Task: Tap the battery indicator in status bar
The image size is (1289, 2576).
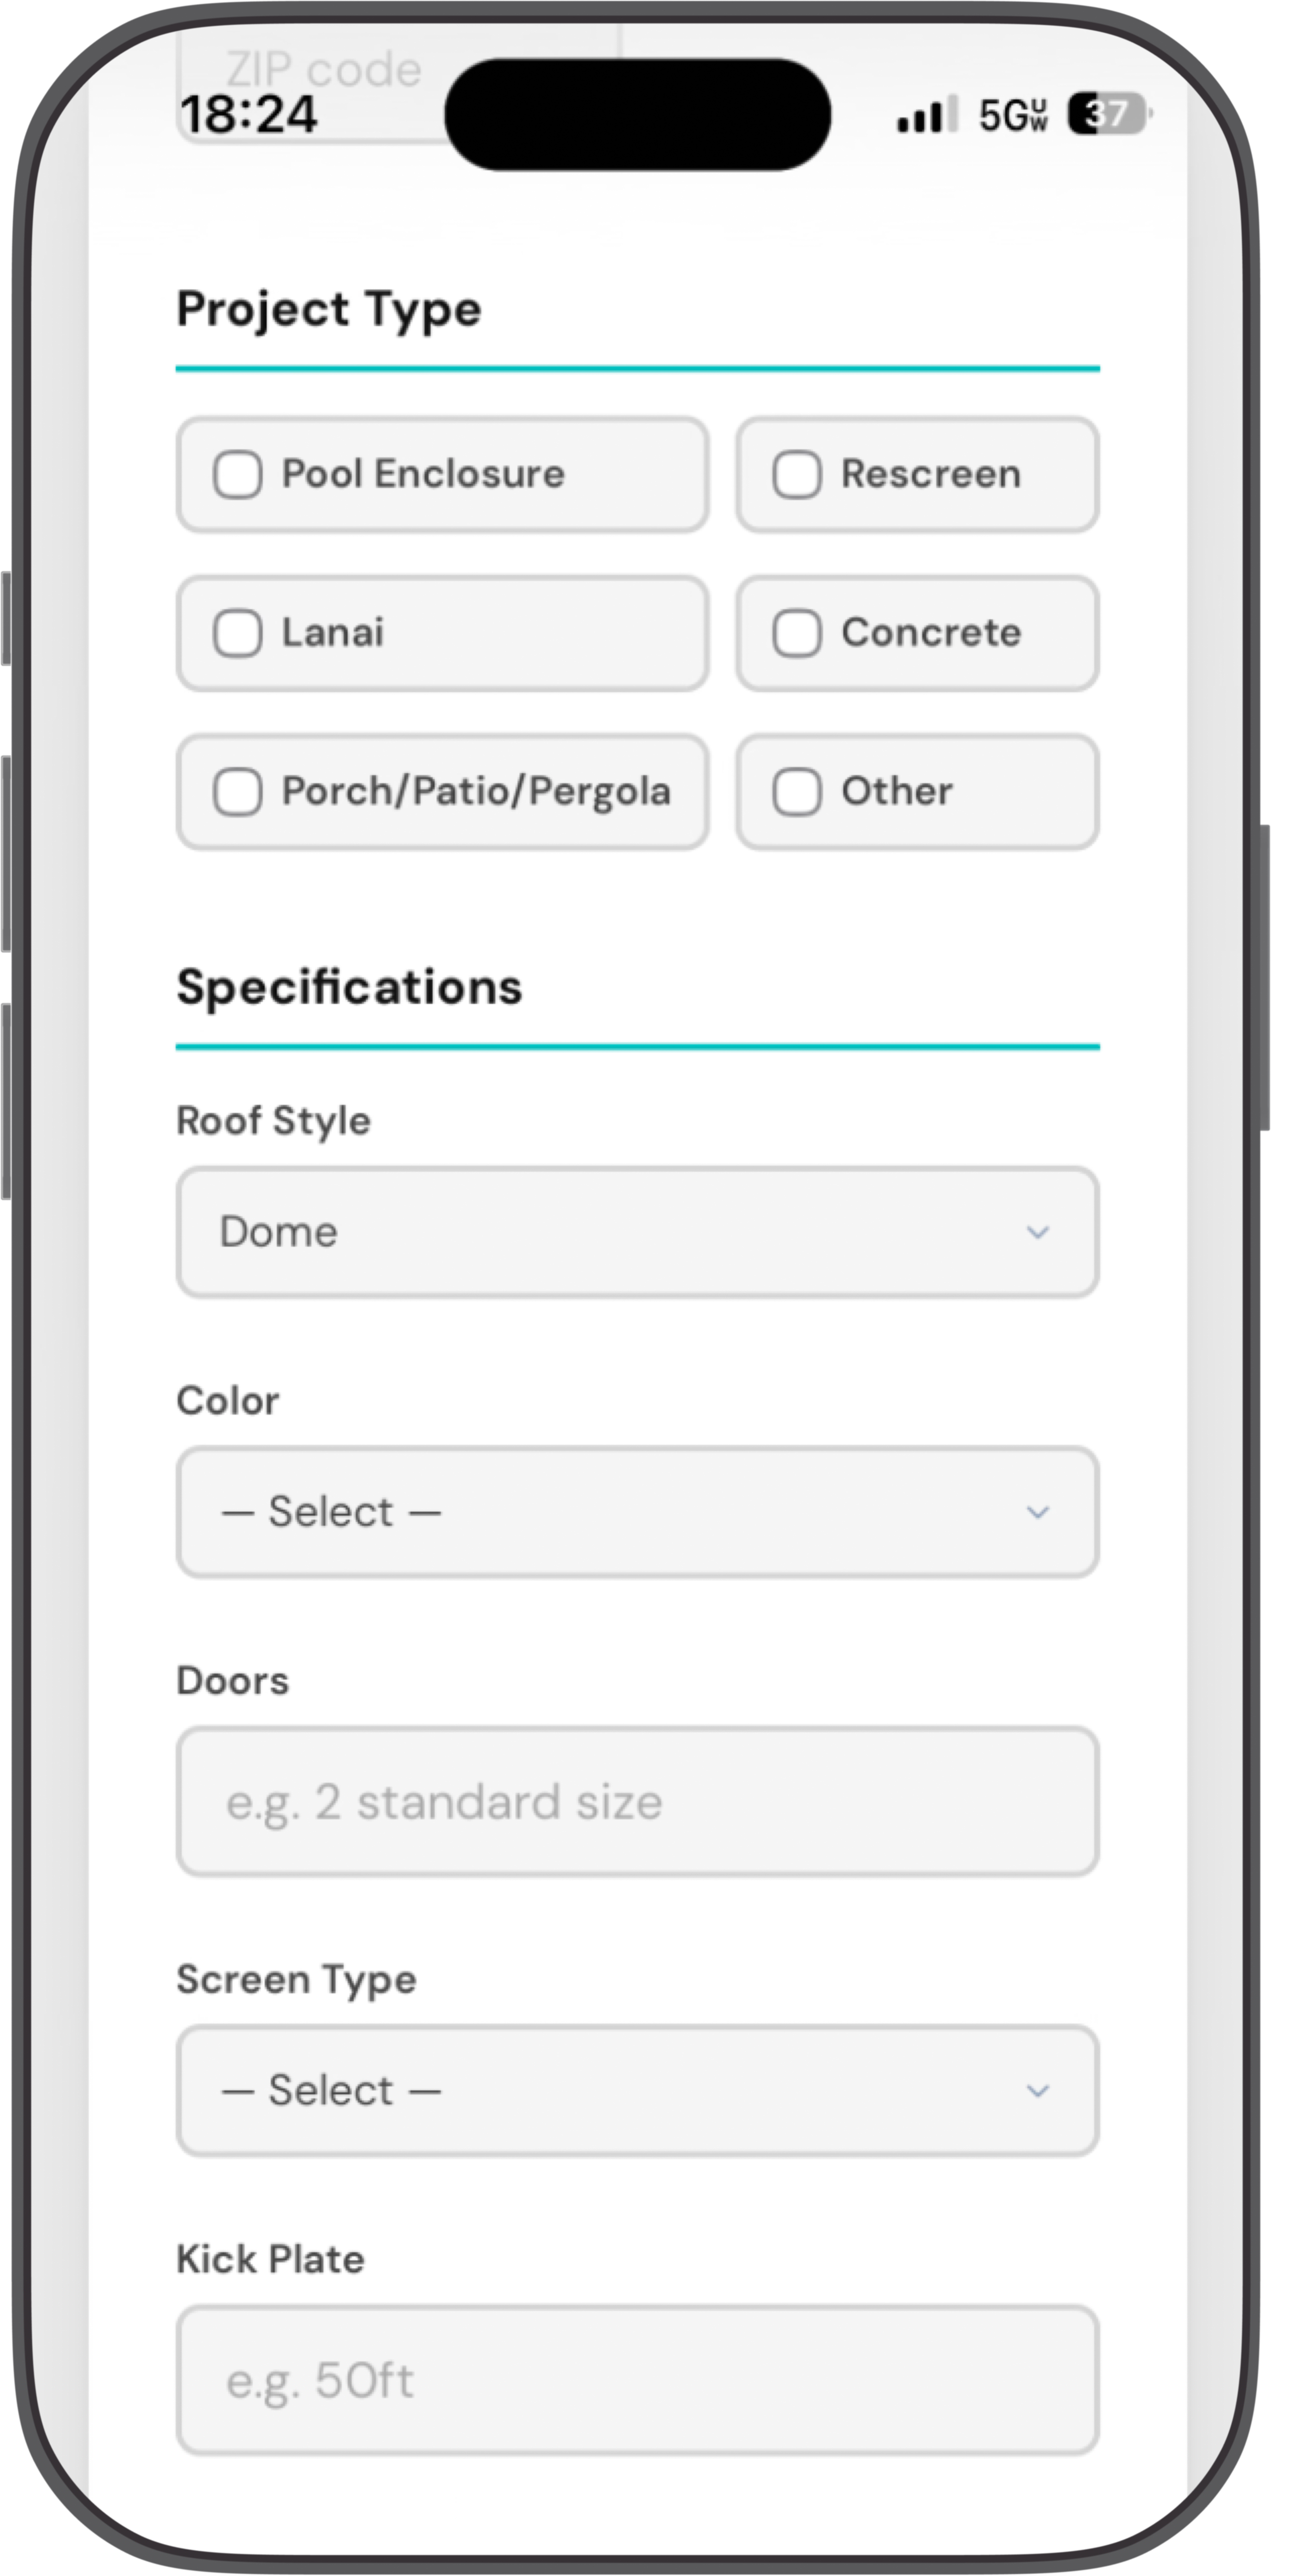Action: [1108, 115]
